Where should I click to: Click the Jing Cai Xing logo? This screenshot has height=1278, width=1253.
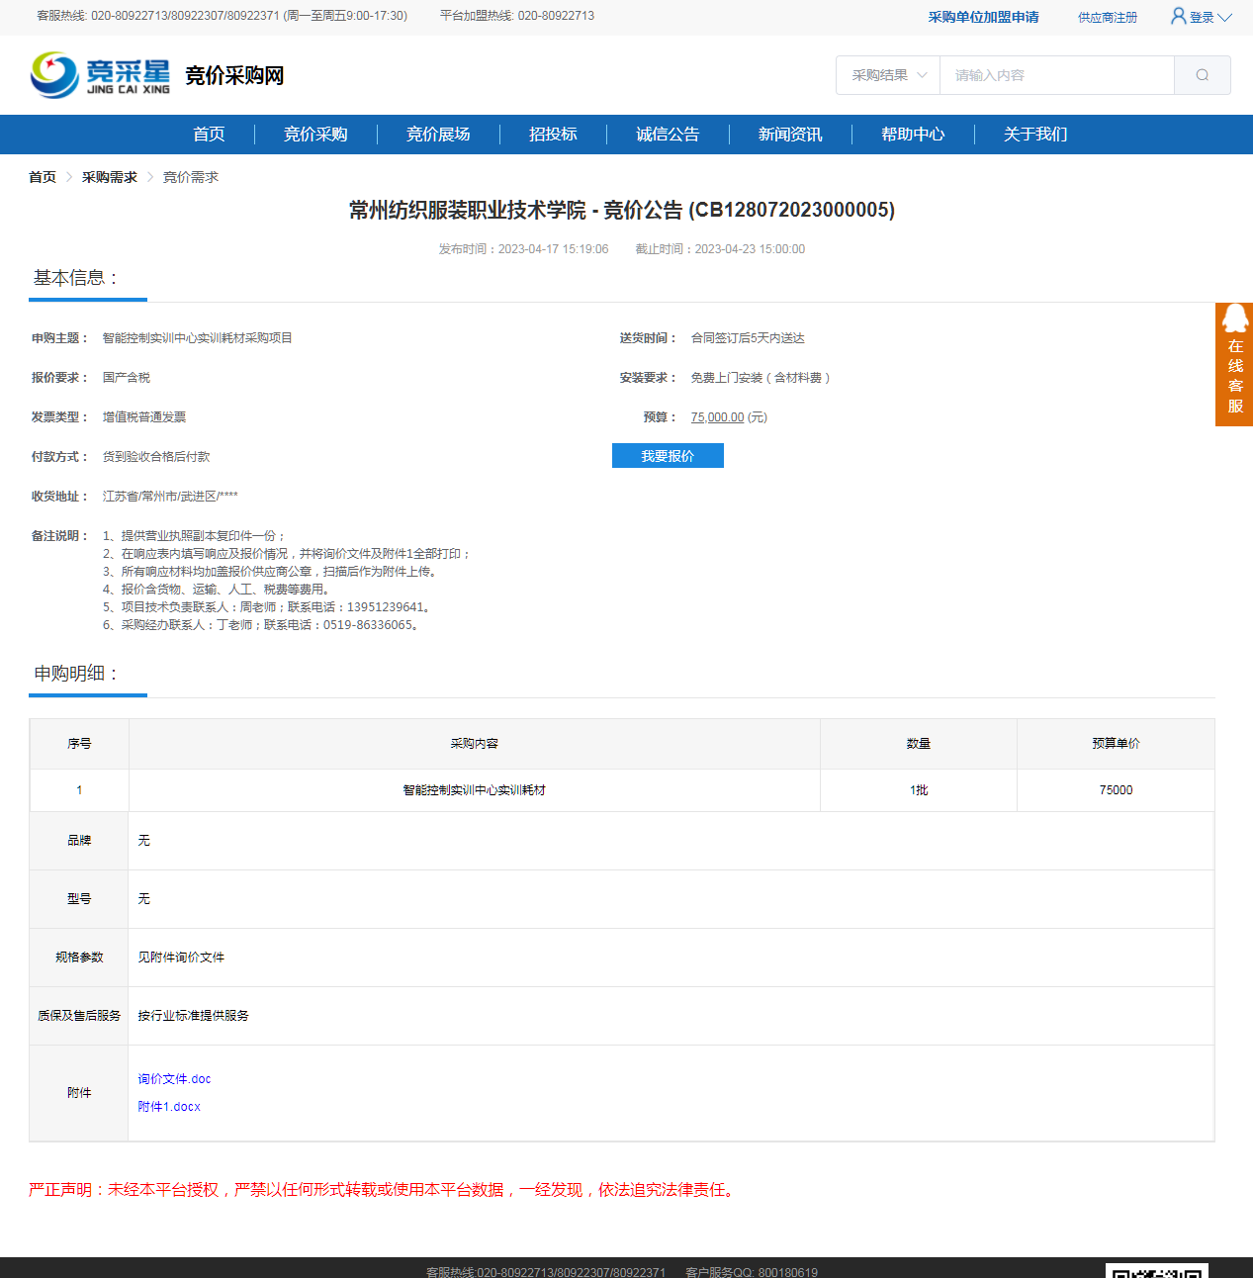coord(100,75)
